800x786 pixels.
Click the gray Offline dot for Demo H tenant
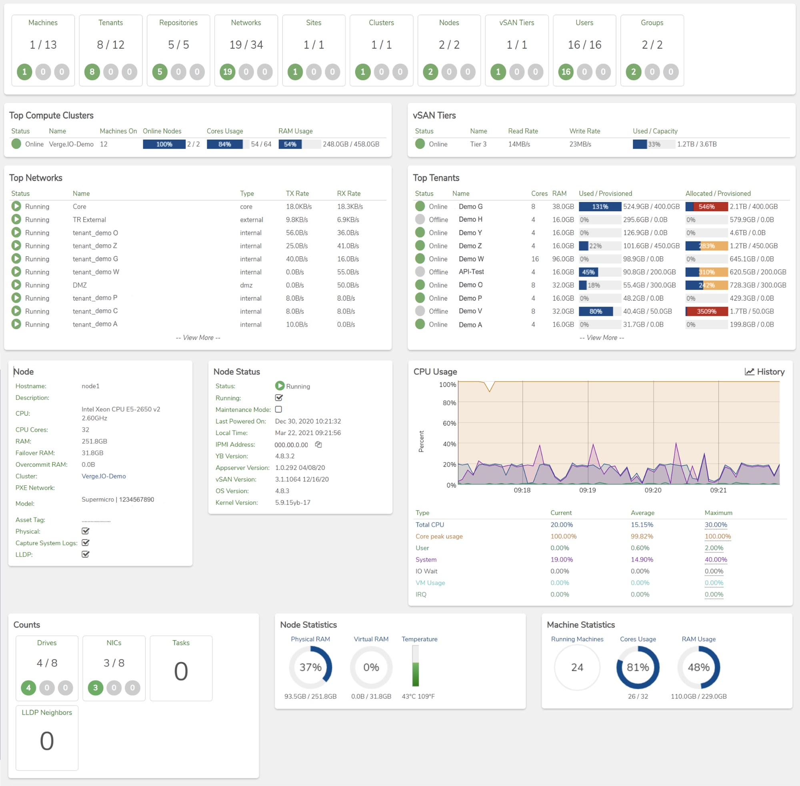pyautogui.click(x=420, y=219)
